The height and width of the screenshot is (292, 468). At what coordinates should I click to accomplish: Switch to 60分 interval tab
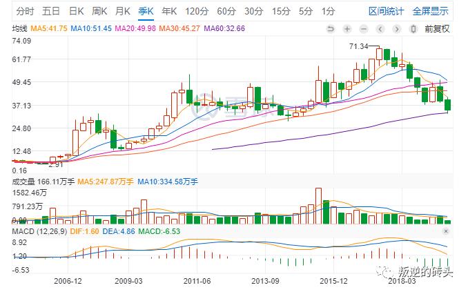(226, 11)
